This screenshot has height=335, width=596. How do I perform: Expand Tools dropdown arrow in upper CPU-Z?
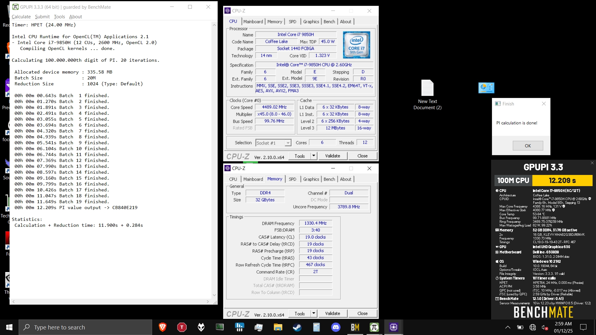tap(314, 156)
